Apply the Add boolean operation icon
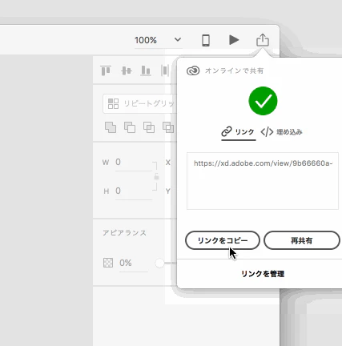 [x=111, y=127]
